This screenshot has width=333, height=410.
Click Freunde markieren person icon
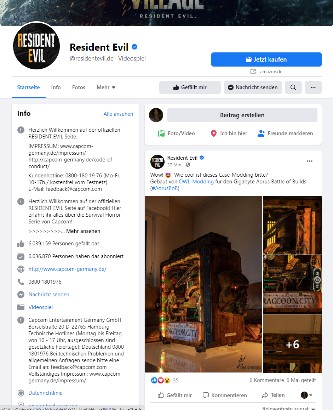click(261, 133)
